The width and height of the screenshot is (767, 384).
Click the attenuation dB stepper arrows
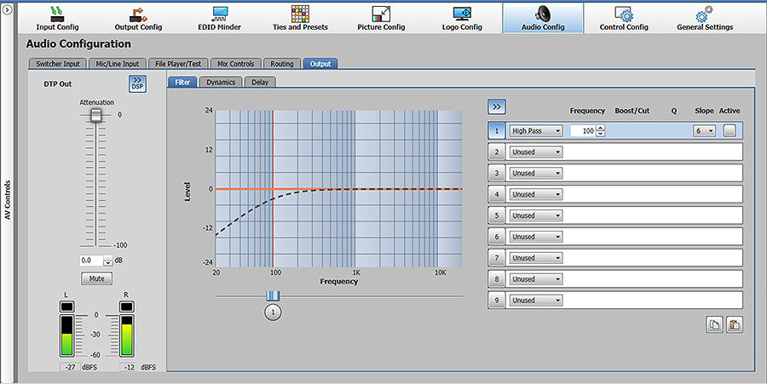point(108,261)
